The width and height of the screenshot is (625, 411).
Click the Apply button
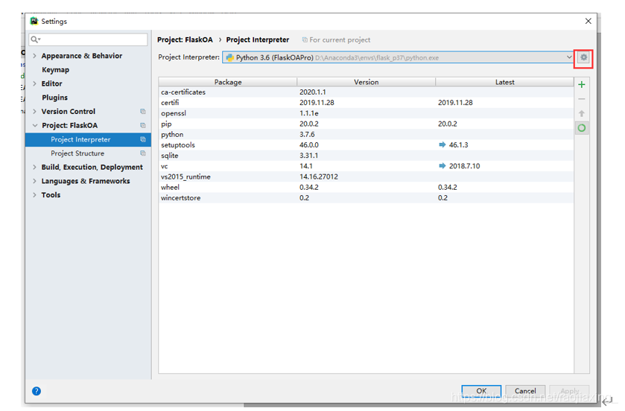pos(569,391)
